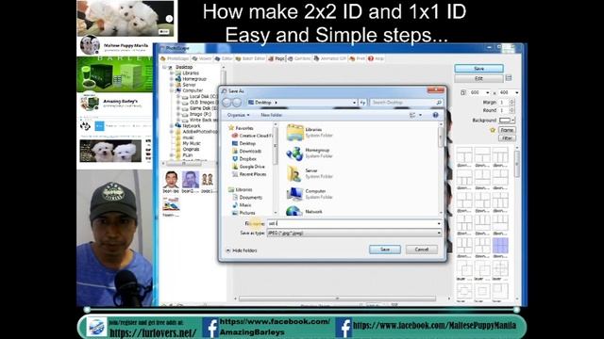Select the Homegroup System Folder item in the dialog

tap(310, 153)
